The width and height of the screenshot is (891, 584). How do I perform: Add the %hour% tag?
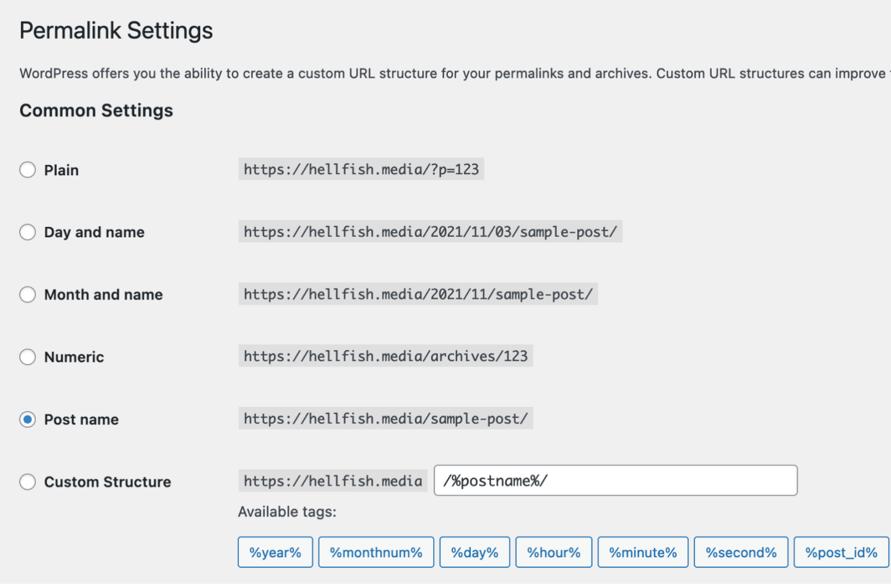553,552
